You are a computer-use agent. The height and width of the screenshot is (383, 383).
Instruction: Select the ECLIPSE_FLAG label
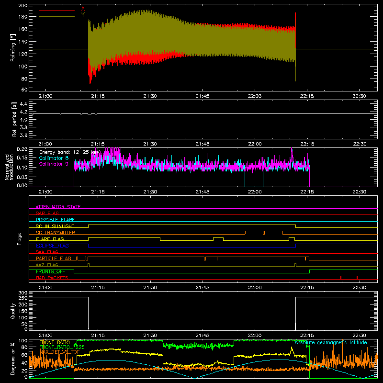52,246
